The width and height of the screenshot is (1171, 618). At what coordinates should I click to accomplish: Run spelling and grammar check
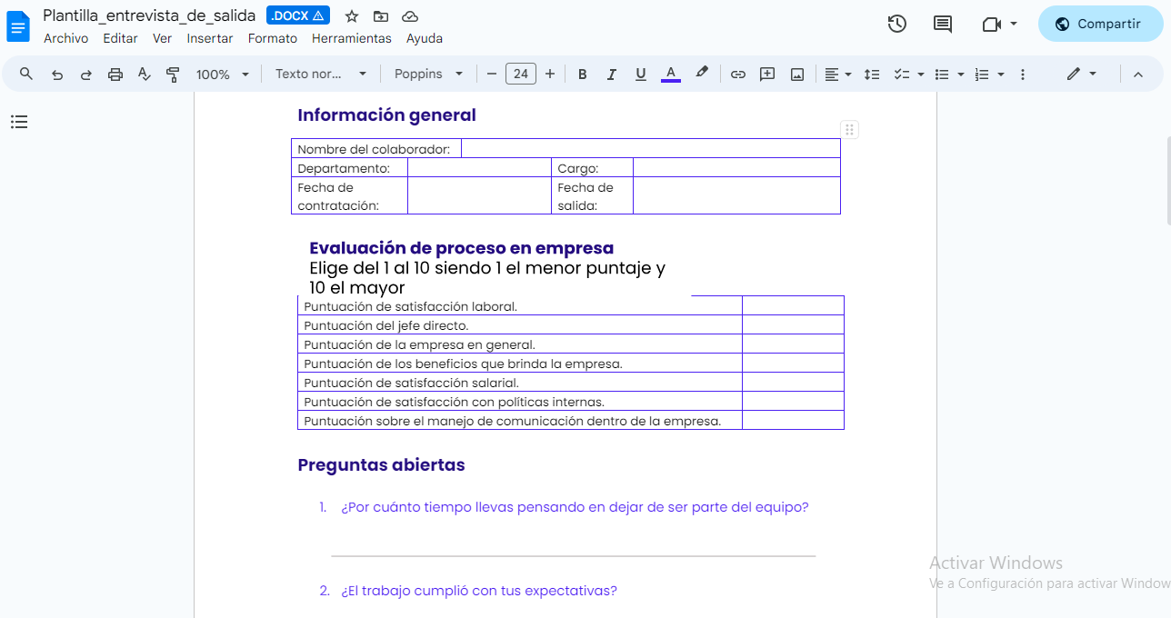click(x=144, y=74)
